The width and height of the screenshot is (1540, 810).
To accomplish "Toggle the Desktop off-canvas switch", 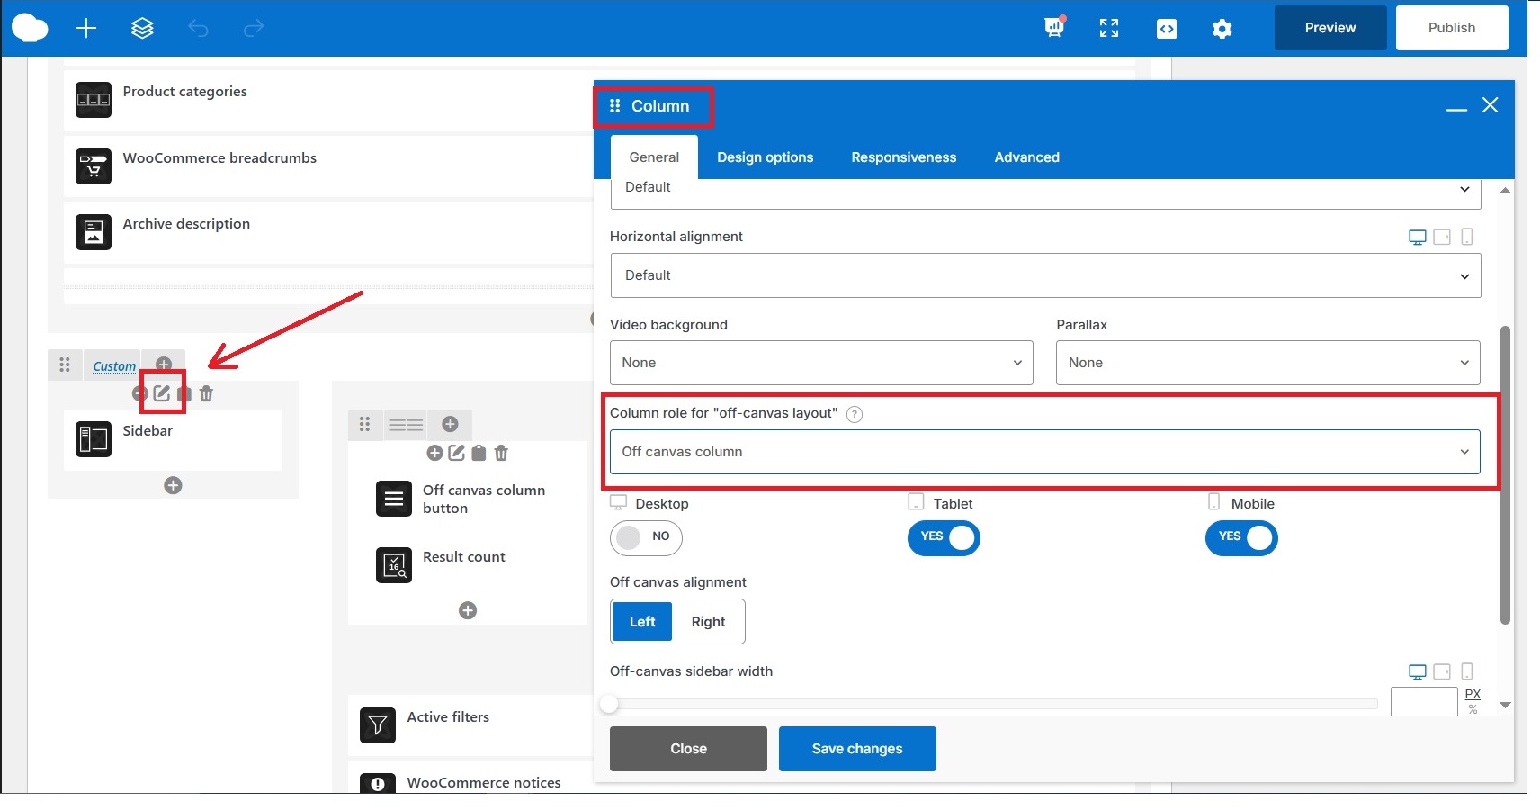I will coord(646,537).
